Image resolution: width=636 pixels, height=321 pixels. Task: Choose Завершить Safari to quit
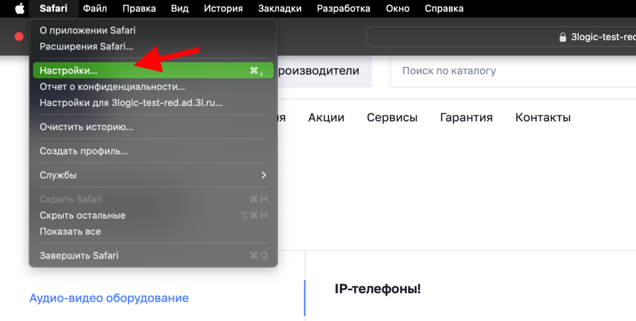pos(79,255)
